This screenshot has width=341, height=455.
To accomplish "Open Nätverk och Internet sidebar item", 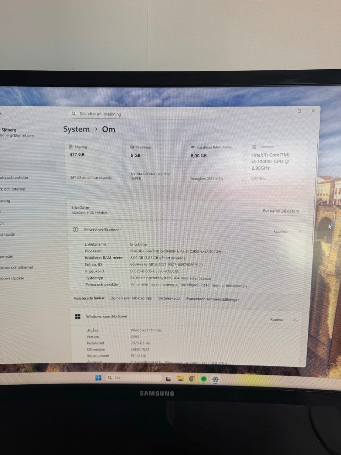I will pos(13,189).
